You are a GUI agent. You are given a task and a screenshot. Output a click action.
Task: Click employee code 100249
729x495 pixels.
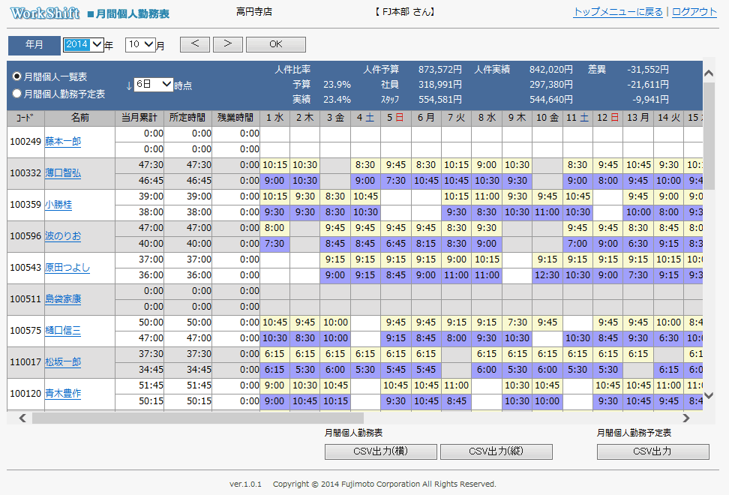(x=25, y=141)
